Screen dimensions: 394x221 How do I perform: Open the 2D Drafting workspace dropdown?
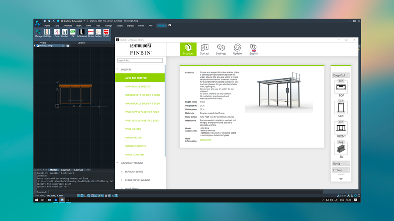pyautogui.click(x=84, y=21)
